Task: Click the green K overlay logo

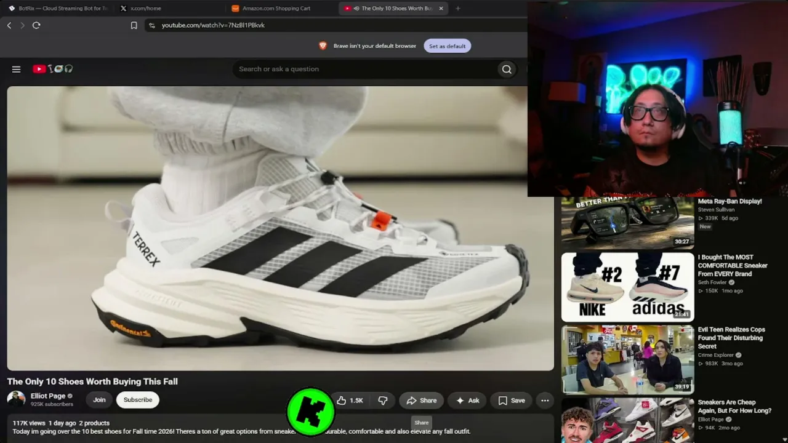Action: (311, 412)
